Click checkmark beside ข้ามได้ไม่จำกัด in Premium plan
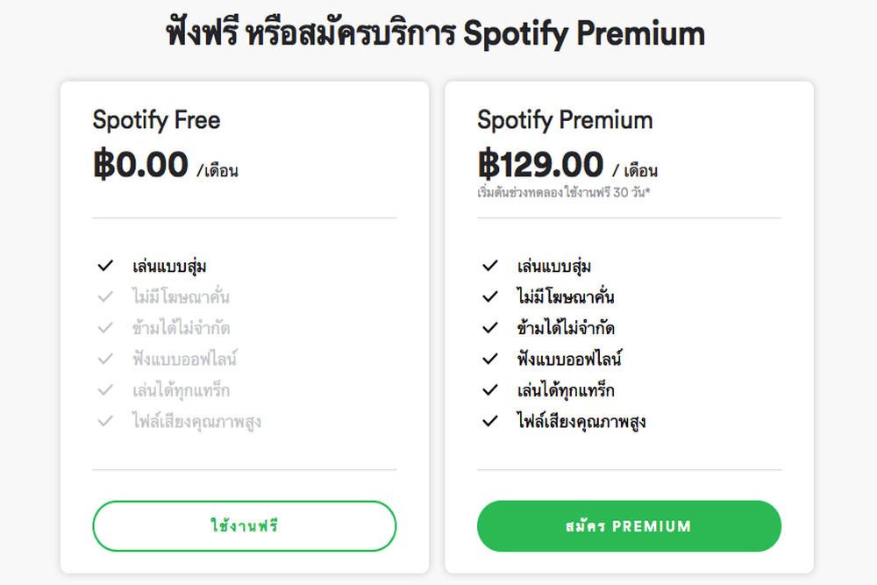The width and height of the screenshot is (877, 585). click(x=490, y=328)
